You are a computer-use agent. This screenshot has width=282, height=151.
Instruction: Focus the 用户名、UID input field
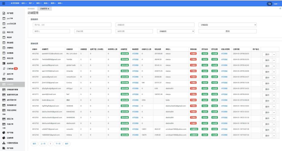click(72, 25)
